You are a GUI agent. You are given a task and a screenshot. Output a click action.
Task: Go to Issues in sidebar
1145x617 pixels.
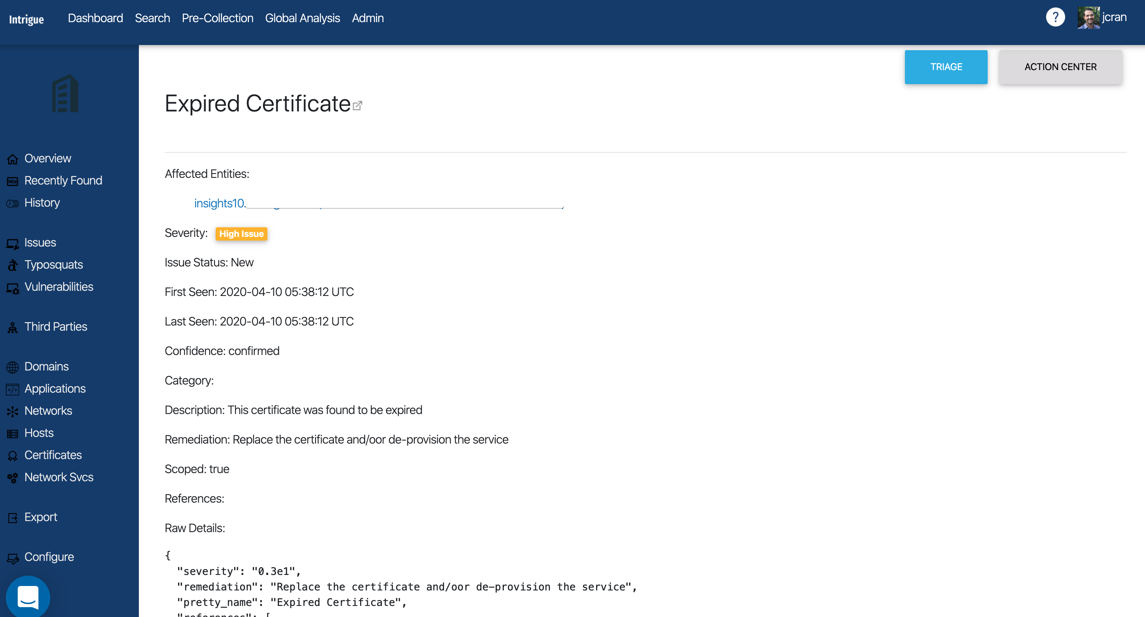pyautogui.click(x=40, y=242)
